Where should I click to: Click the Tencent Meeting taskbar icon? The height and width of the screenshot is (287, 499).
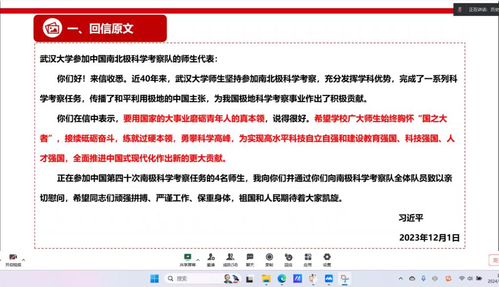pos(329,279)
